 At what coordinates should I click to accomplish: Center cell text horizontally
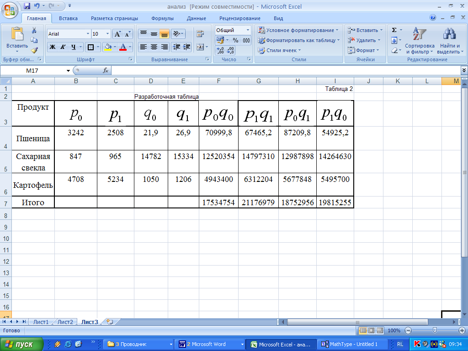(x=154, y=47)
